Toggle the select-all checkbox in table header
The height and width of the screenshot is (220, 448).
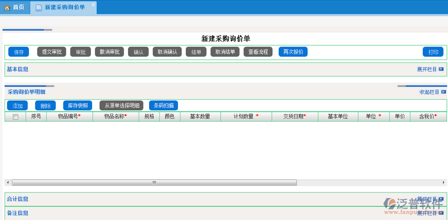(x=15, y=117)
